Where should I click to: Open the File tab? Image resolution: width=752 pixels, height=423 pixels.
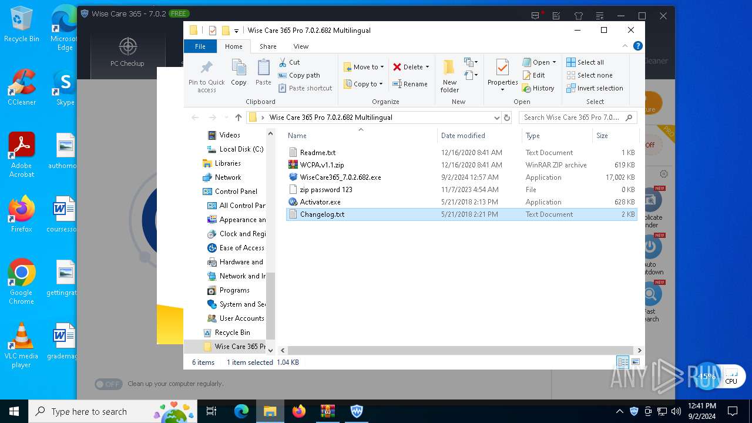pos(200,46)
